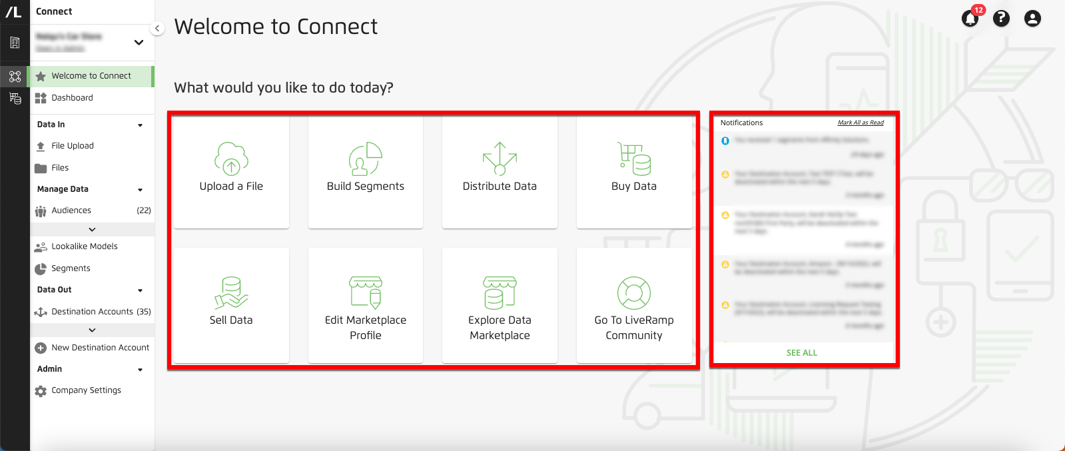Go to Welcome to Connect page

coord(92,76)
